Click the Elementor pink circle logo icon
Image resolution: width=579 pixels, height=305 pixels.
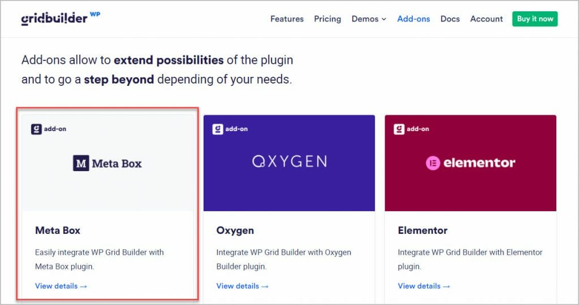[433, 163]
